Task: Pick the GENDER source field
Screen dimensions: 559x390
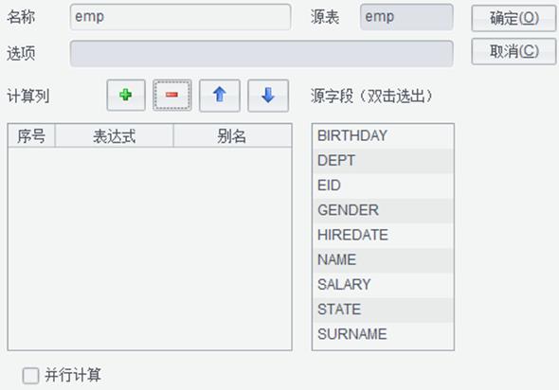Action: point(383,210)
